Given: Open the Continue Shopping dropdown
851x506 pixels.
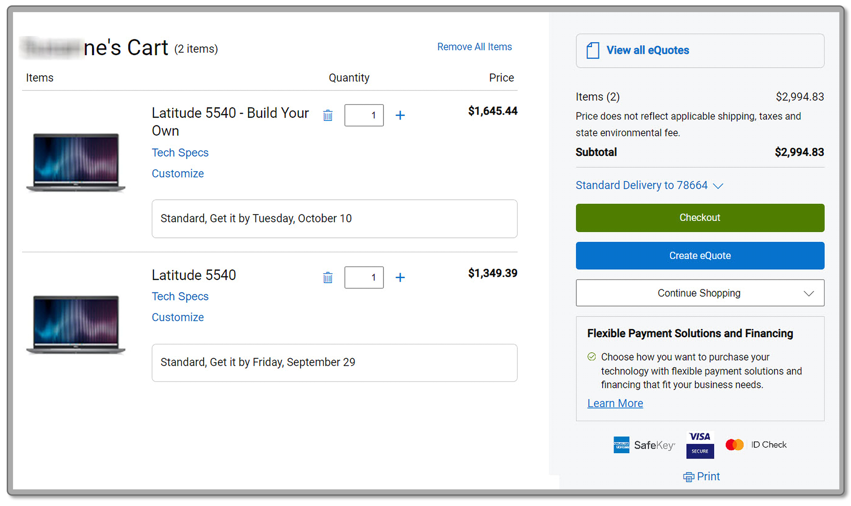Looking at the screenshot, I should pyautogui.click(x=700, y=293).
